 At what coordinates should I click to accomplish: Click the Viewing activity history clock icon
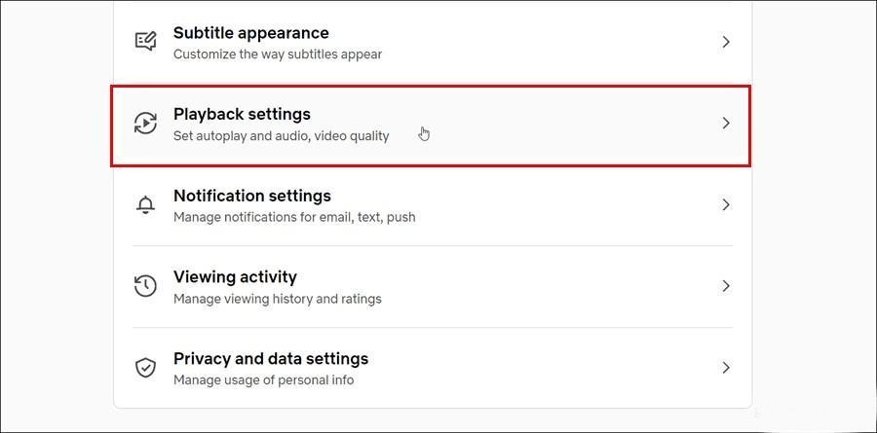(x=145, y=286)
